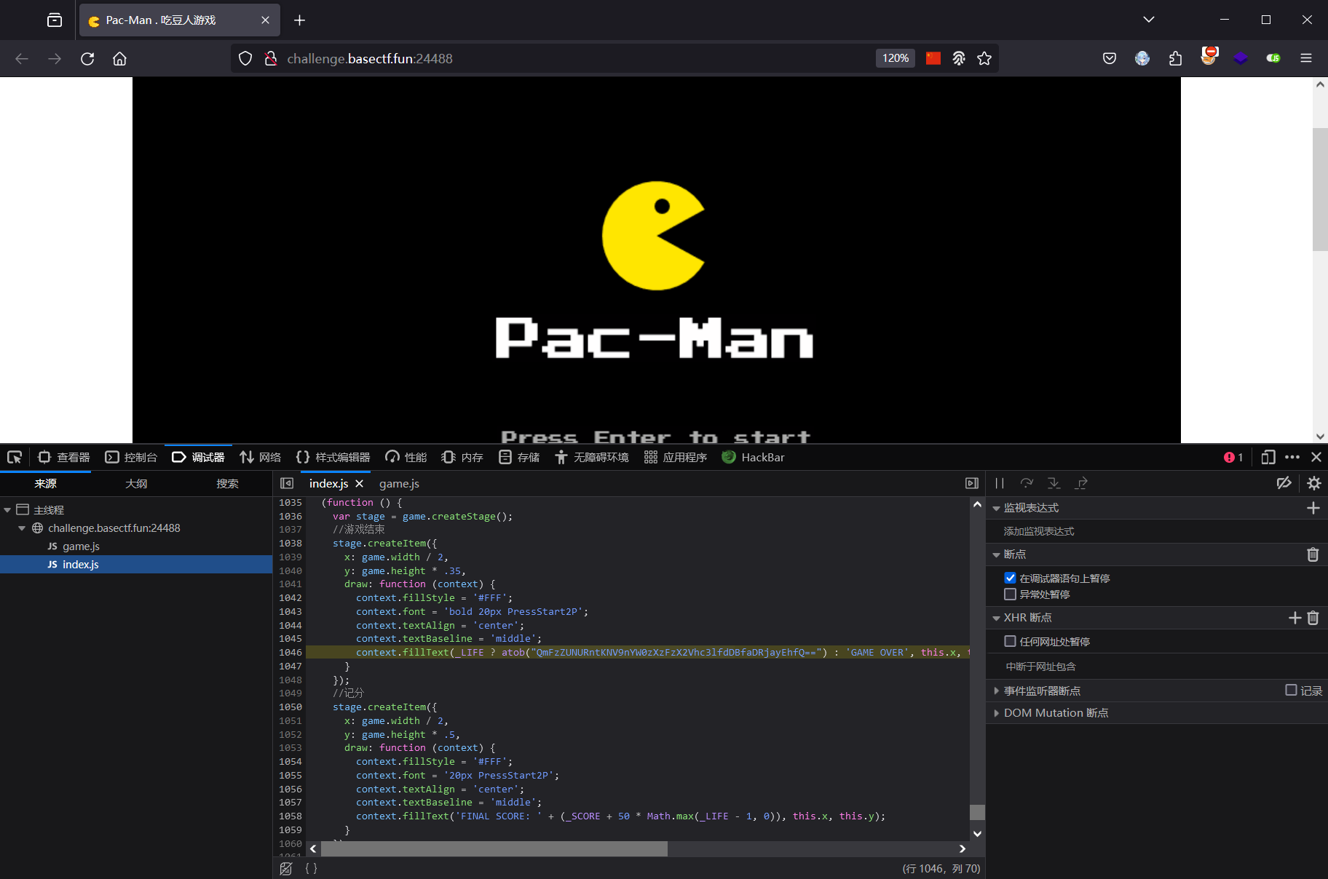Open the HackBar panel
This screenshot has height=879, width=1328.
click(x=753, y=457)
